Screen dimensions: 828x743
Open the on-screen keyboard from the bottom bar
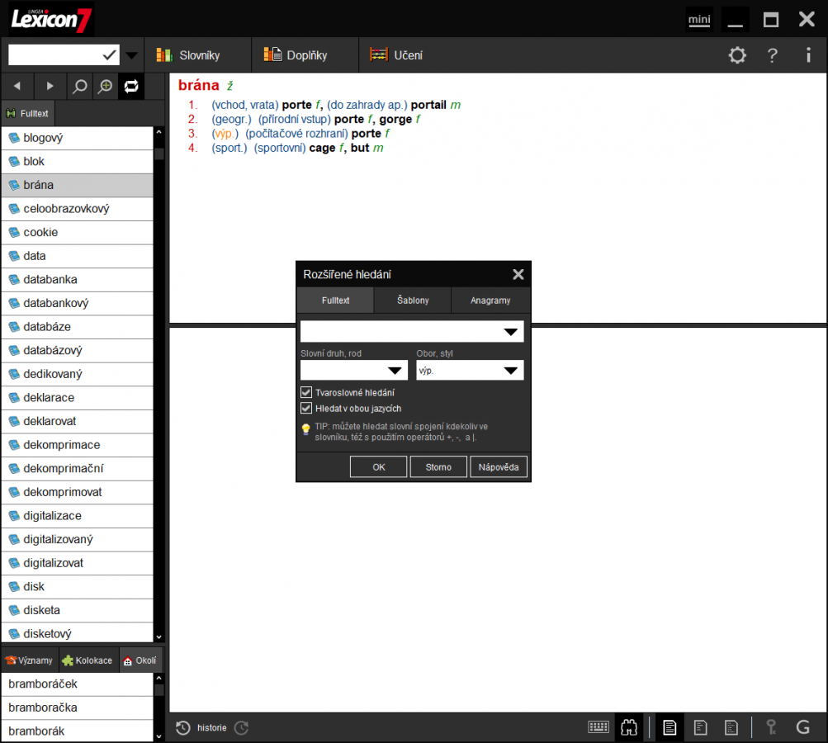(x=598, y=727)
